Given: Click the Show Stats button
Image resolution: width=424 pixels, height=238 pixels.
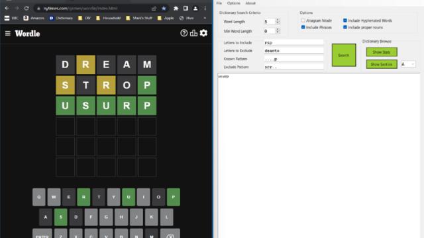Looking at the screenshot, I should tap(382, 52).
